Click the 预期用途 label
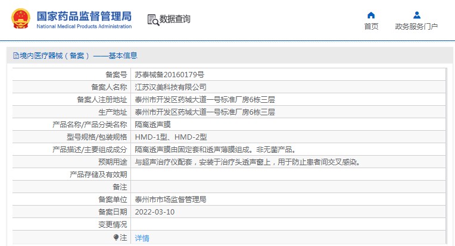The image size is (455, 246). 113,162
